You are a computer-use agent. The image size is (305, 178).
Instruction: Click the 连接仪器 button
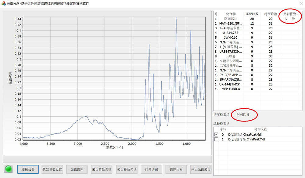(28, 169)
